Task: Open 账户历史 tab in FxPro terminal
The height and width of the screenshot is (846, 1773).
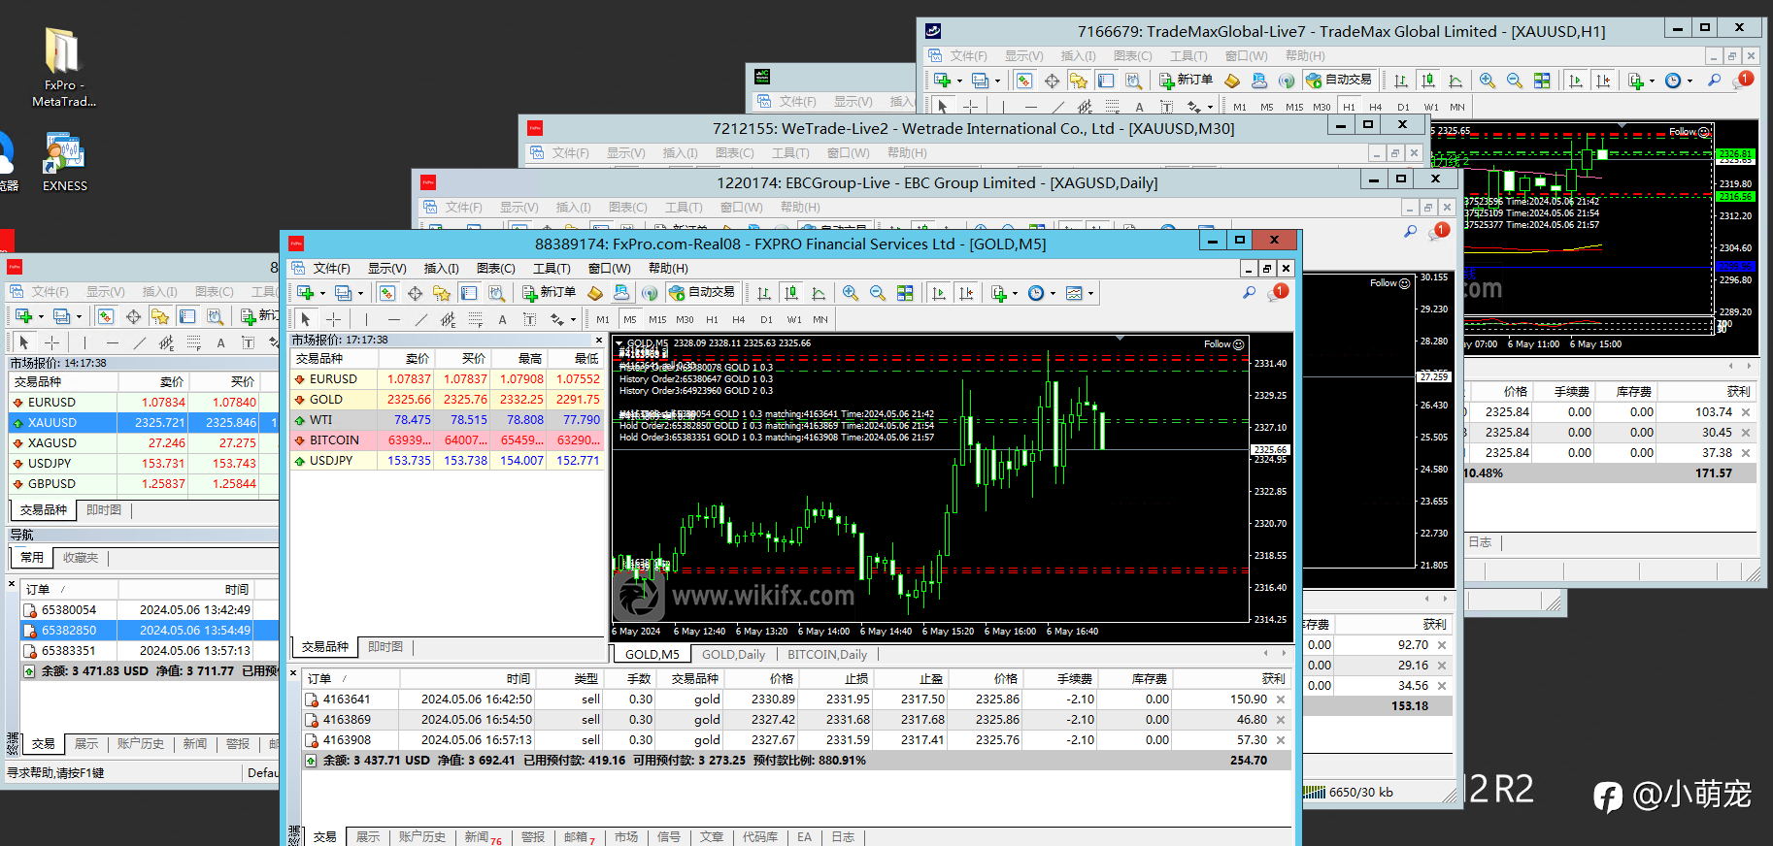Action: point(422,837)
